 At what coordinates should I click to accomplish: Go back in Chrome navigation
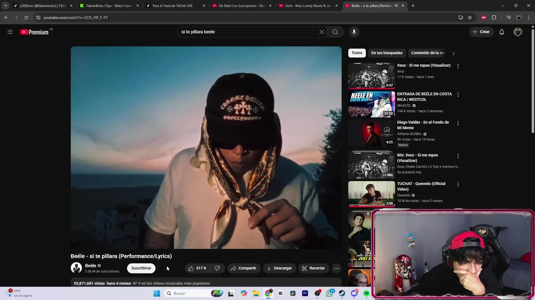point(6,17)
